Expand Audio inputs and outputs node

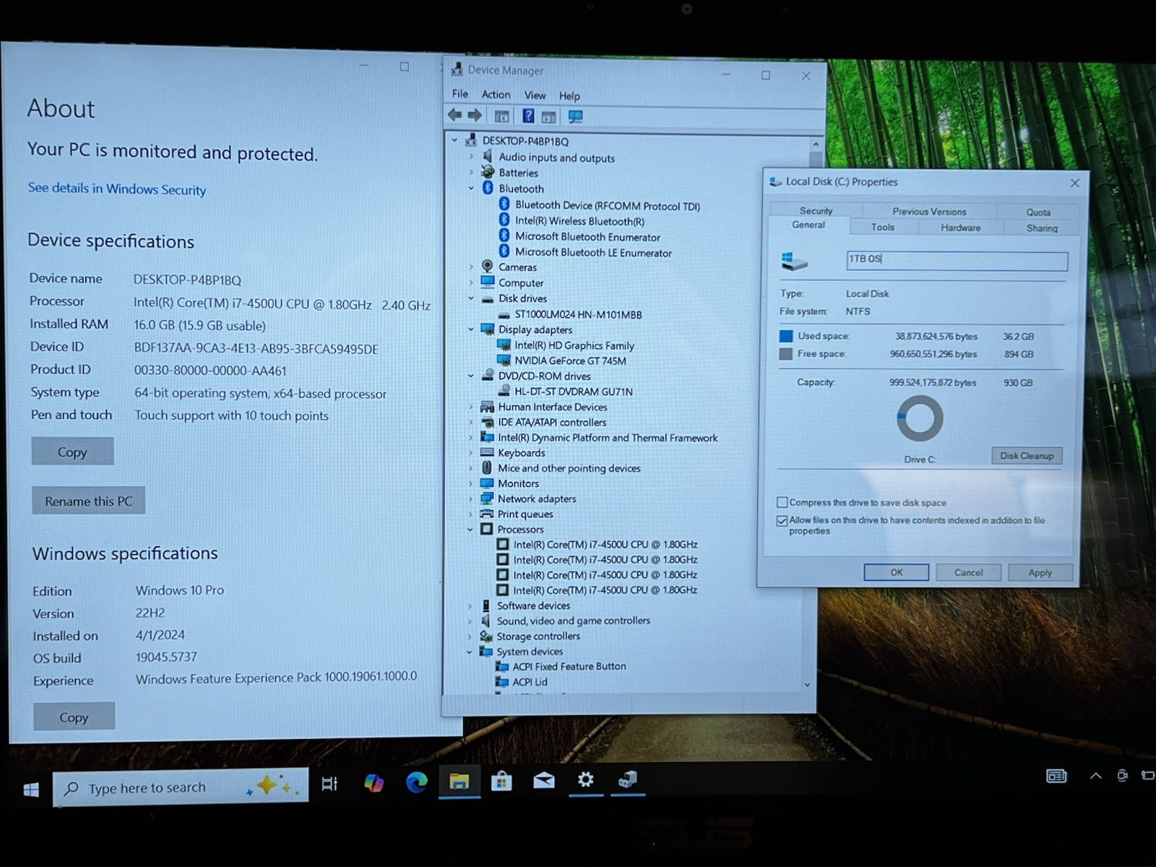tap(471, 157)
